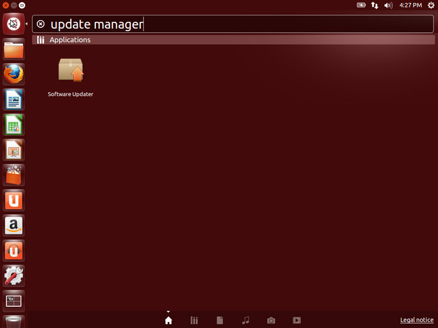Switch to the Music lens note icon

point(245,320)
